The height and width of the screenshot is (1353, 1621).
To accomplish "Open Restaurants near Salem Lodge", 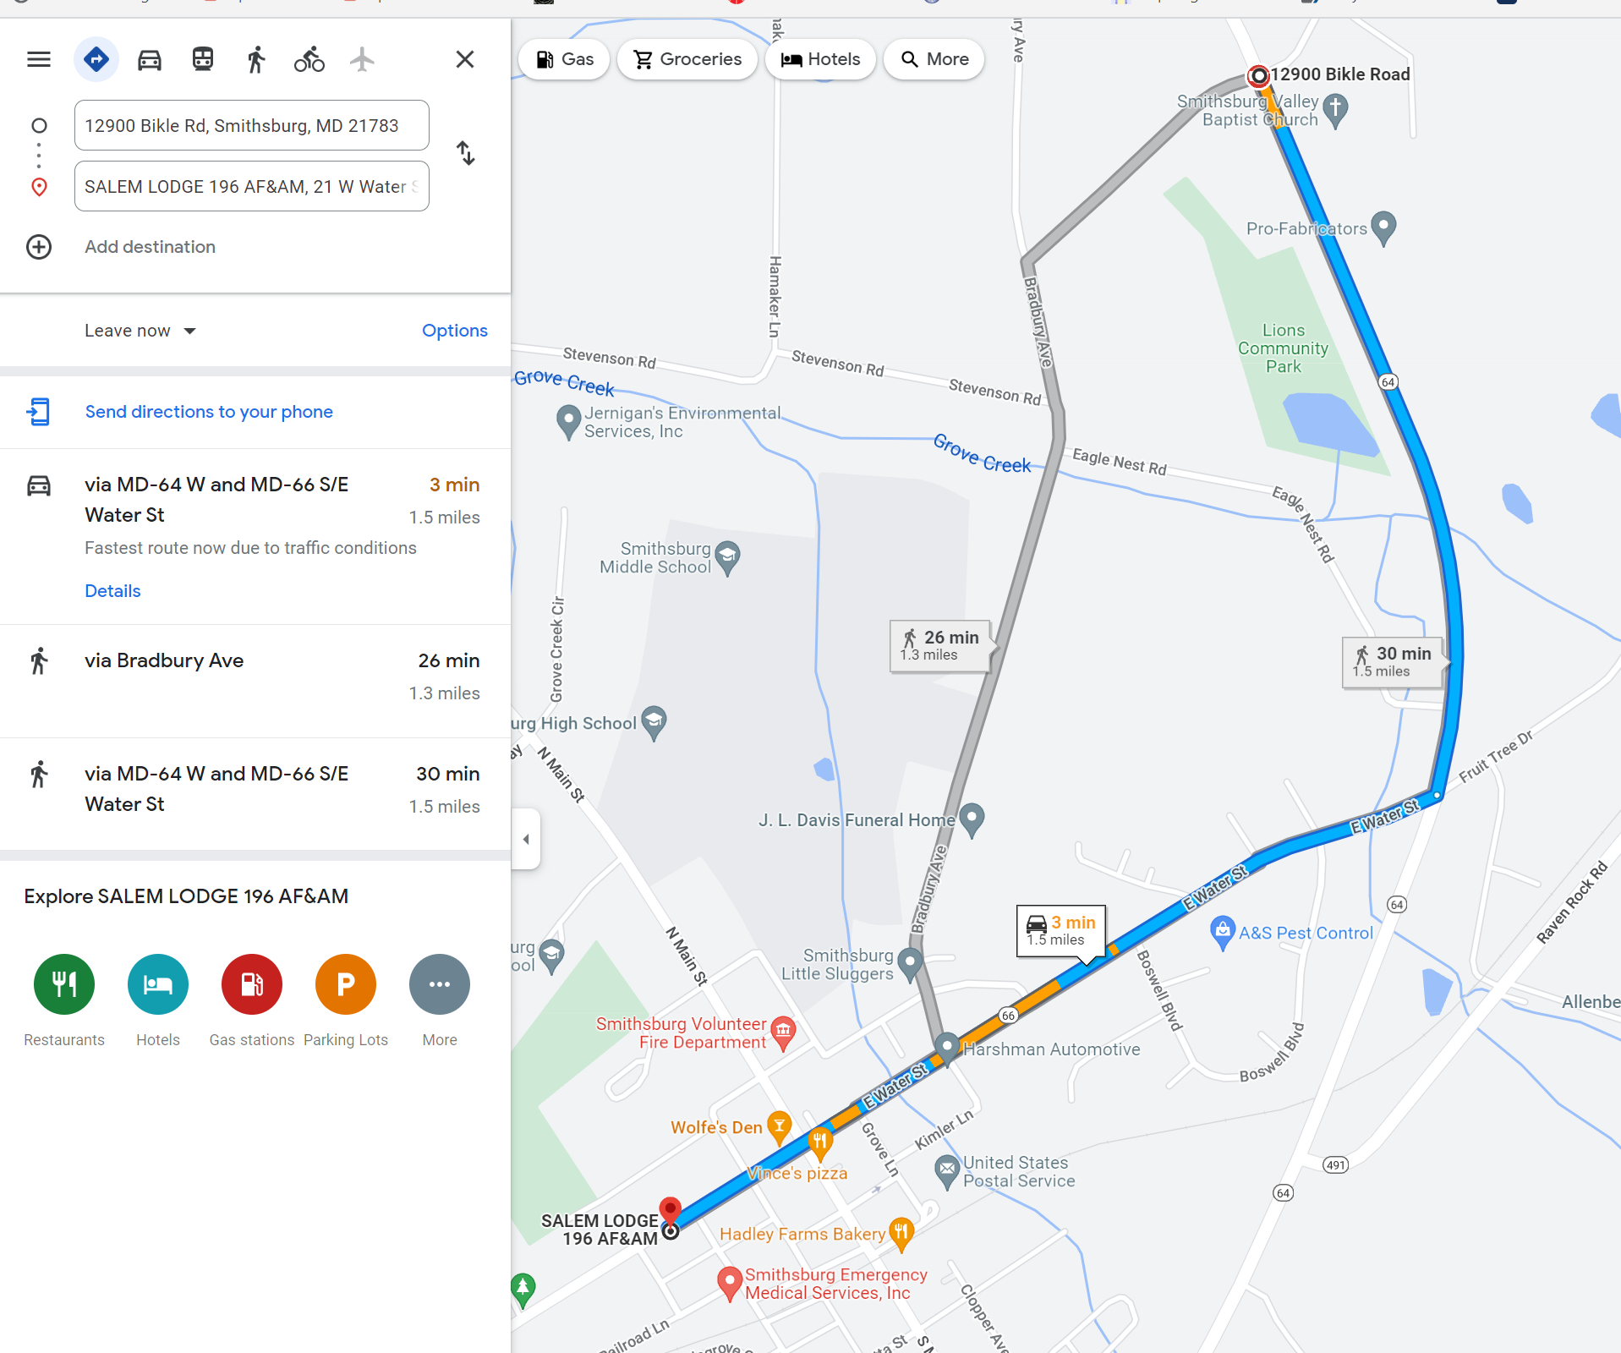I will click(x=64, y=984).
